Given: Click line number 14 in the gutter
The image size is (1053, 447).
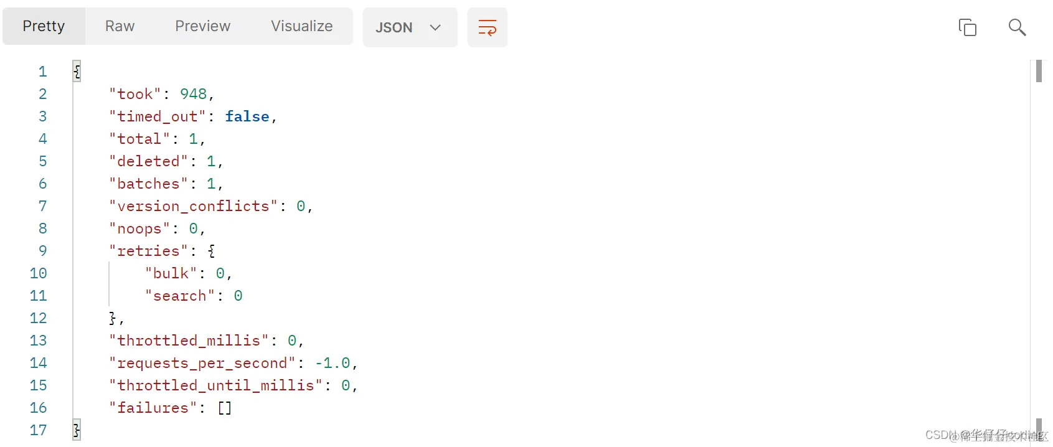Looking at the screenshot, I should [x=38, y=363].
